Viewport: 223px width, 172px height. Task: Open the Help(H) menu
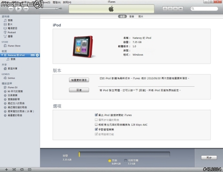[67, 2]
